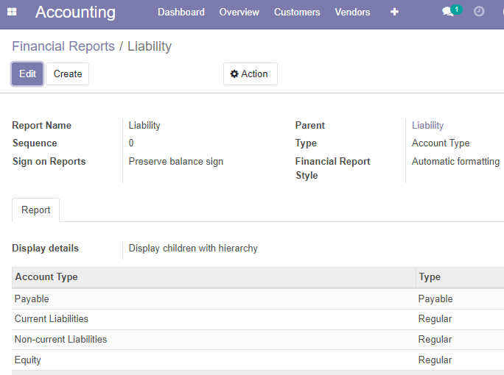This screenshot has height=375, width=504.
Task: Open the Non-current Liabilities row
Action: pyautogui.click(x=258, y=340)
